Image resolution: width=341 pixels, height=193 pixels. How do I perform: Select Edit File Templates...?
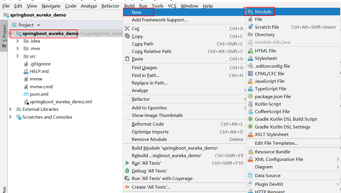click(293, 143)
